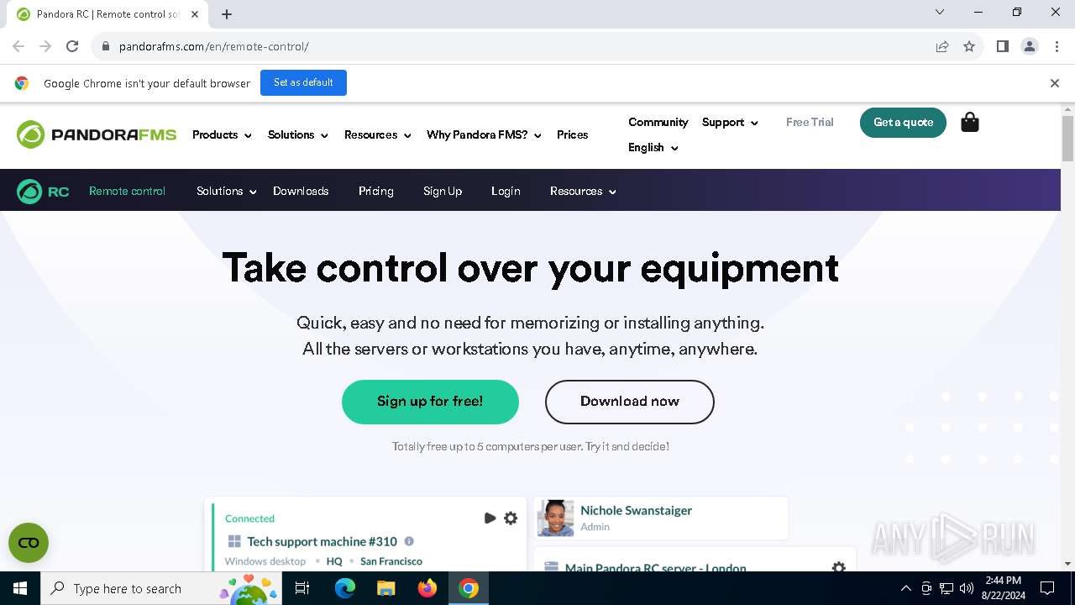Viewport: 1075px width, 605px height.
Task: Click the info icon next to Tech support machine #310
Action: pos(409,541)
